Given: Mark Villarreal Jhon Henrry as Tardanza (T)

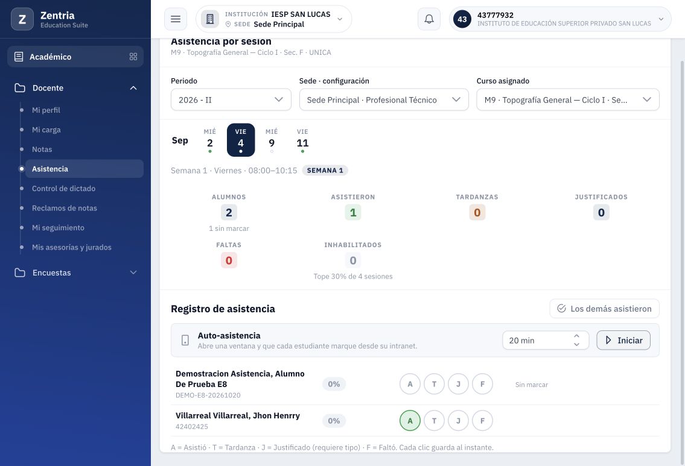Looking at the screenshot, I should pyautogui.click(x=435, y=421).
